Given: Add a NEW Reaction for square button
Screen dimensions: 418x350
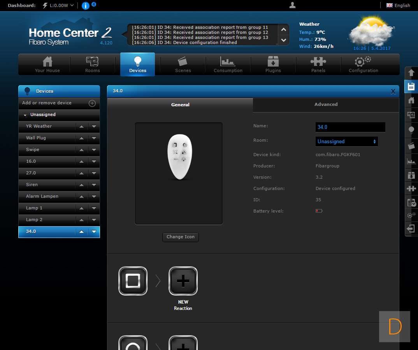Looking at the screenshot, I should (183, 281).
